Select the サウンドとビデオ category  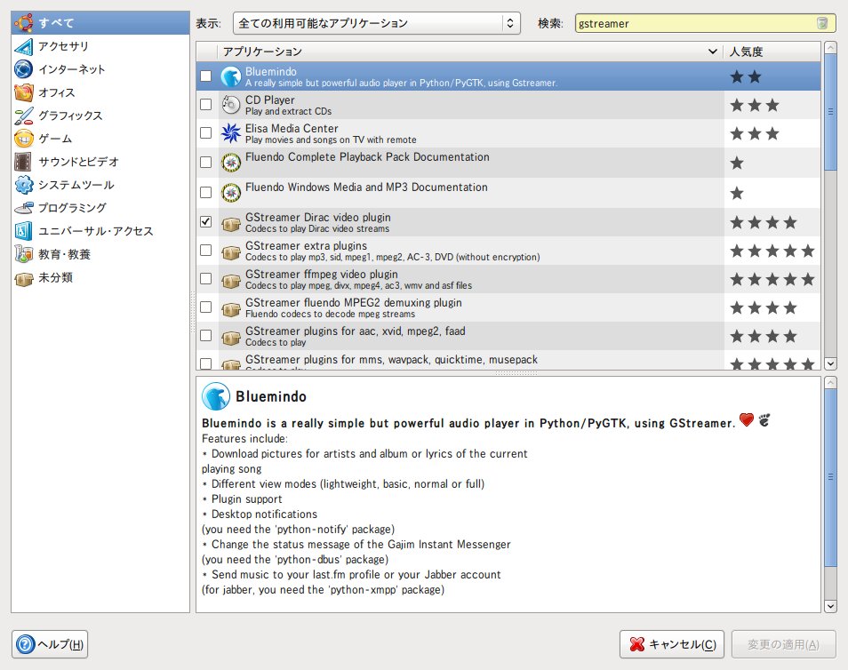click(x=100, y=162)
